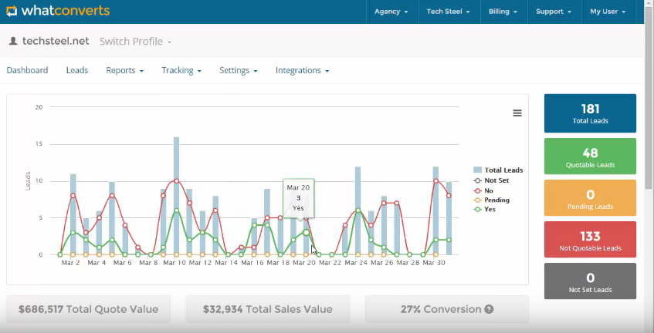654x333 pixels.
Task: Toggle the Total Leads legend series
Action: click(x=498, y=170)
